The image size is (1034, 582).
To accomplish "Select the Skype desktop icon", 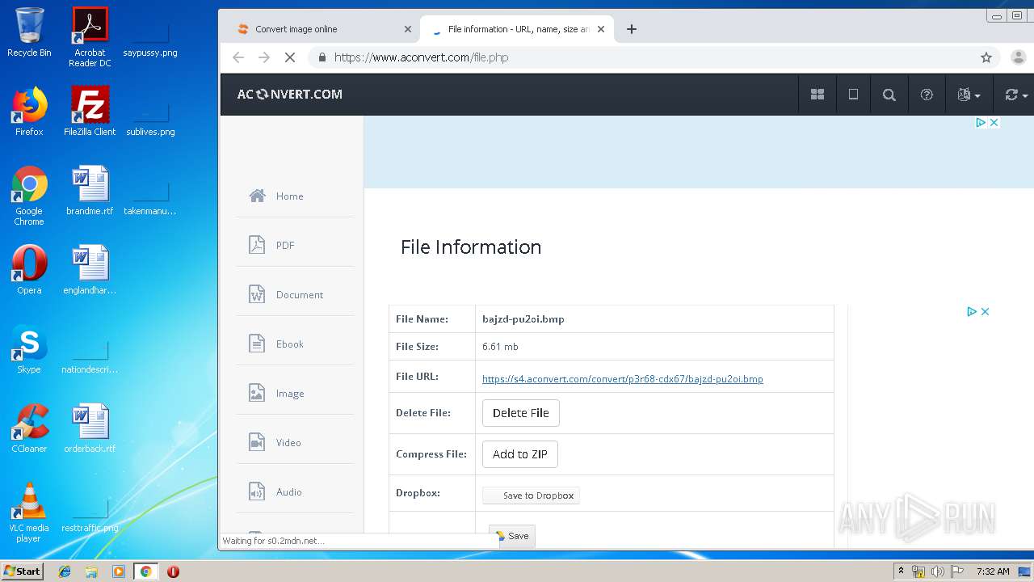I will coord(29,349).
